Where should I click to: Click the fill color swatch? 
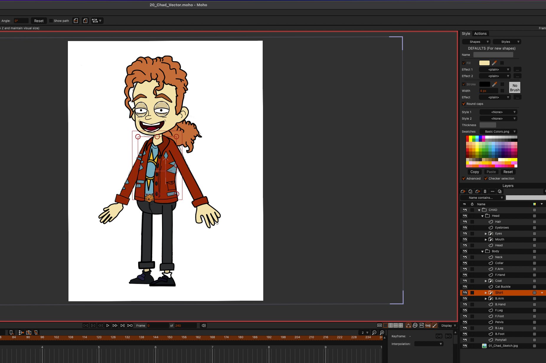click(x=484, y=63)
